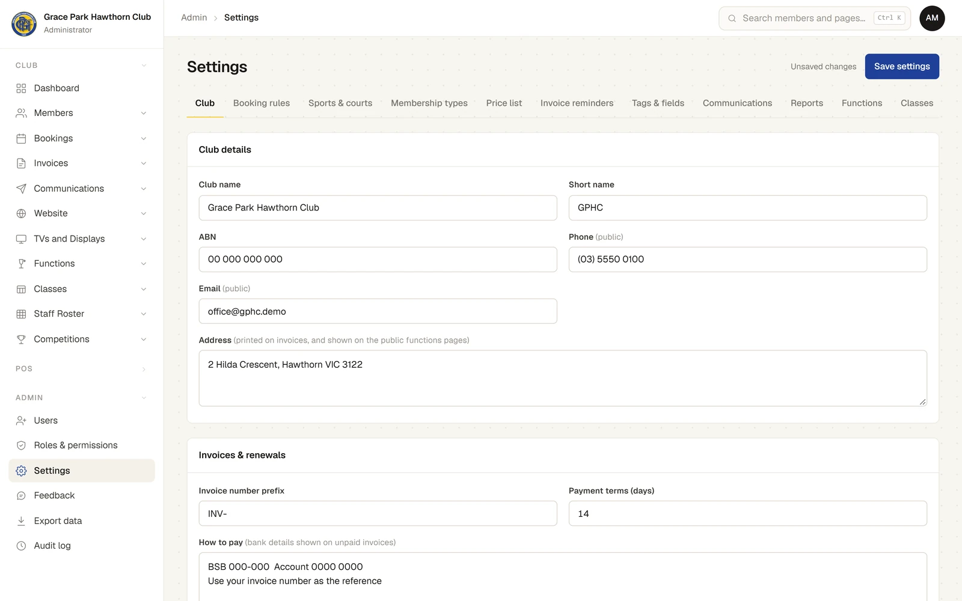Expand the Bookings submenu chevron
The image size is (962, 601).
point(144,138)
